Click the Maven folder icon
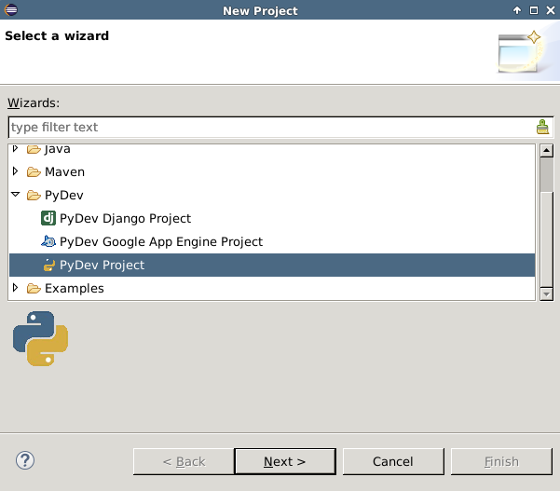The height and width of the screenshot is (491, 560). pos(34,172)
